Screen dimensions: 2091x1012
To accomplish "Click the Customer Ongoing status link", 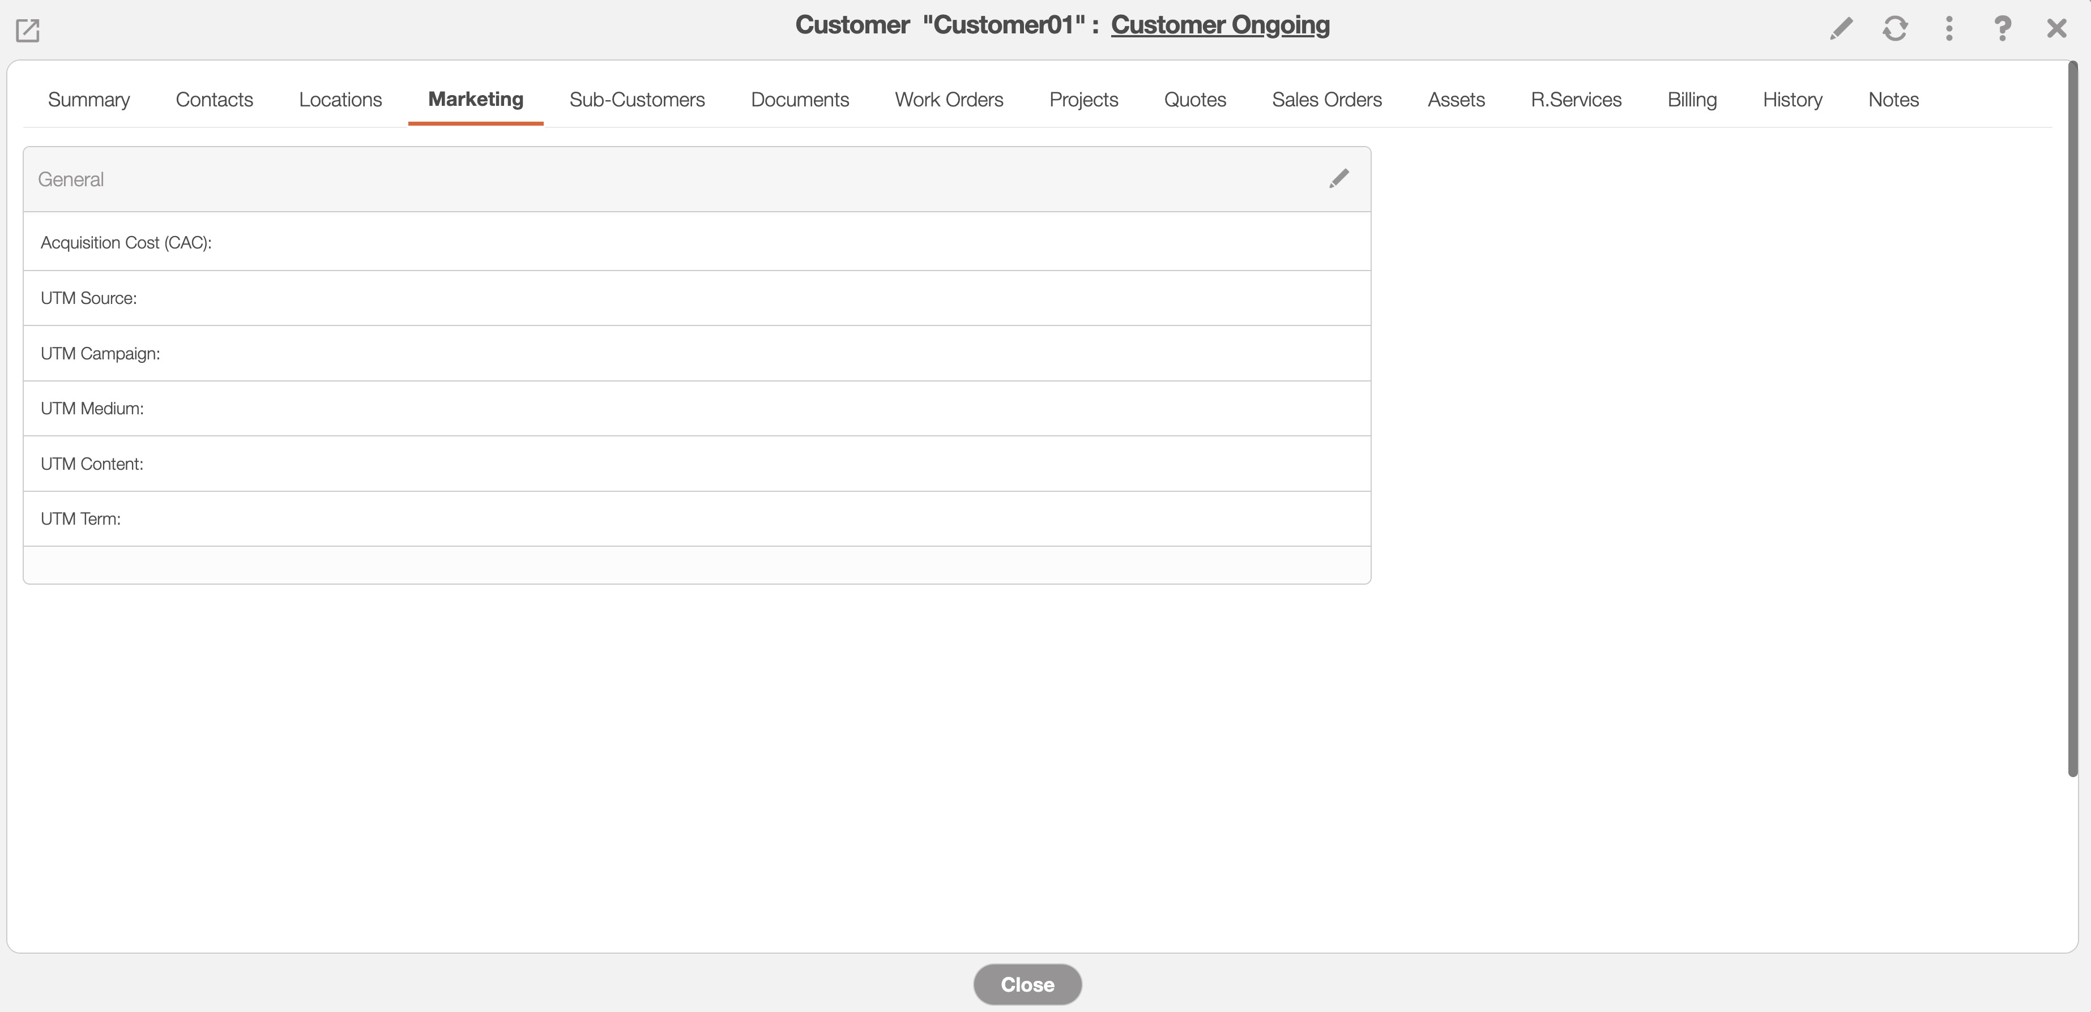I will (1219, 25).
